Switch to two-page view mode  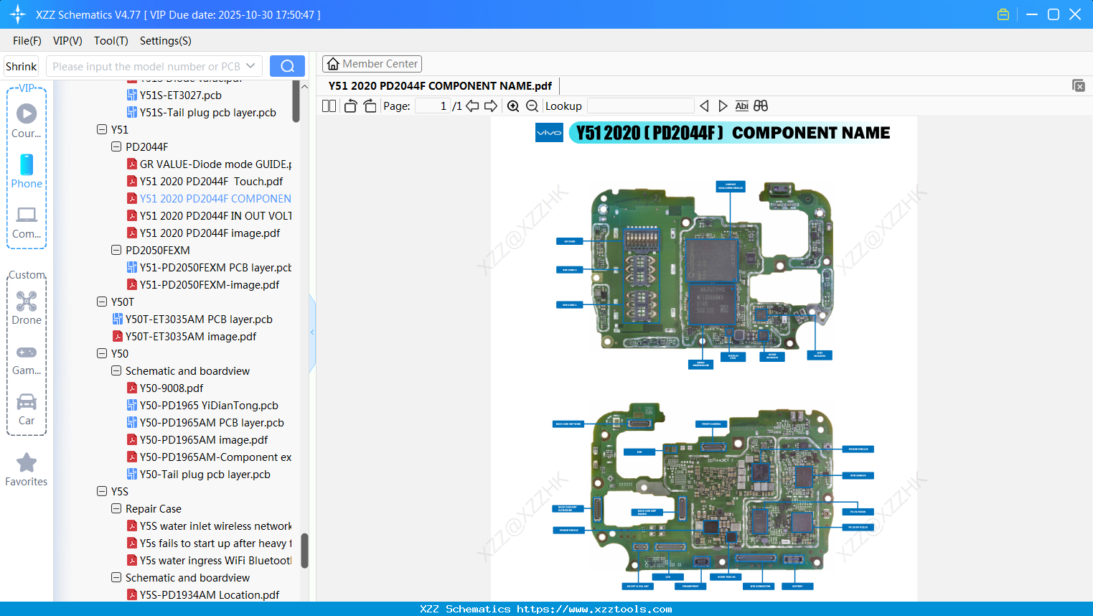[x=328, y=105]
